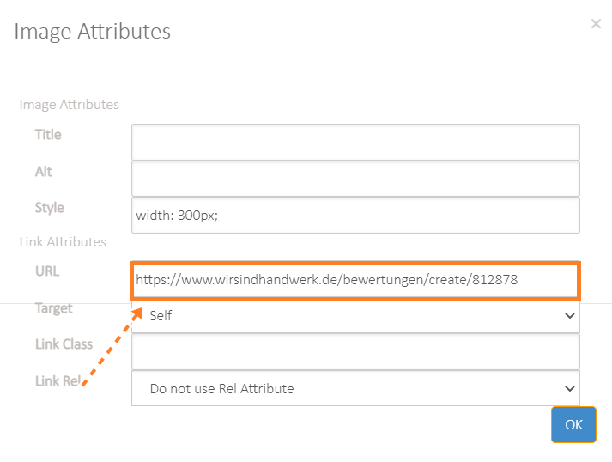This screenshot has height=462, width=612.
Task: Expand the Do not use Rel Attribute dropdown
Action: pos(355,388)
